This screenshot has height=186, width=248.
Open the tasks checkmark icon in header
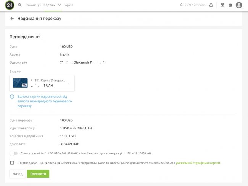[x=230, y=5]
